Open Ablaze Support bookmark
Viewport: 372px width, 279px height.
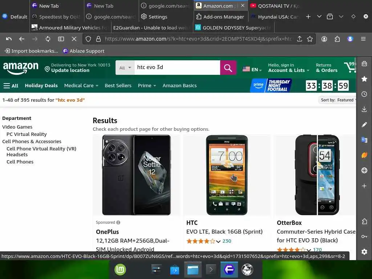click(84, 51)
